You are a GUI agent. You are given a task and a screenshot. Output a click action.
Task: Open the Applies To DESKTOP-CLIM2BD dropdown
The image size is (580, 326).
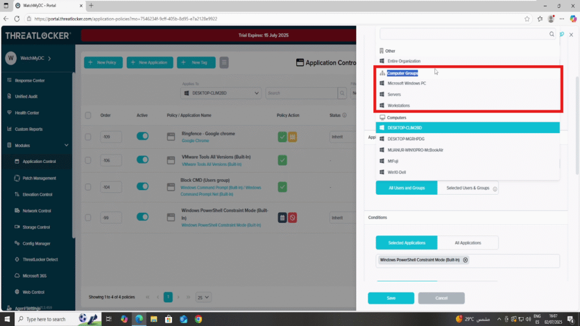coord(221,93)
